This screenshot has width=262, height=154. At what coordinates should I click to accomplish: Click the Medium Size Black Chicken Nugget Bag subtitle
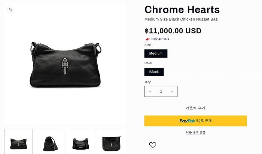coord(181,19)
